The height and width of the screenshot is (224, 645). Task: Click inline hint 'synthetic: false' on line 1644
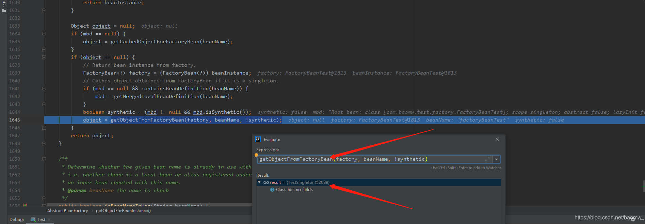coord(282,112)
